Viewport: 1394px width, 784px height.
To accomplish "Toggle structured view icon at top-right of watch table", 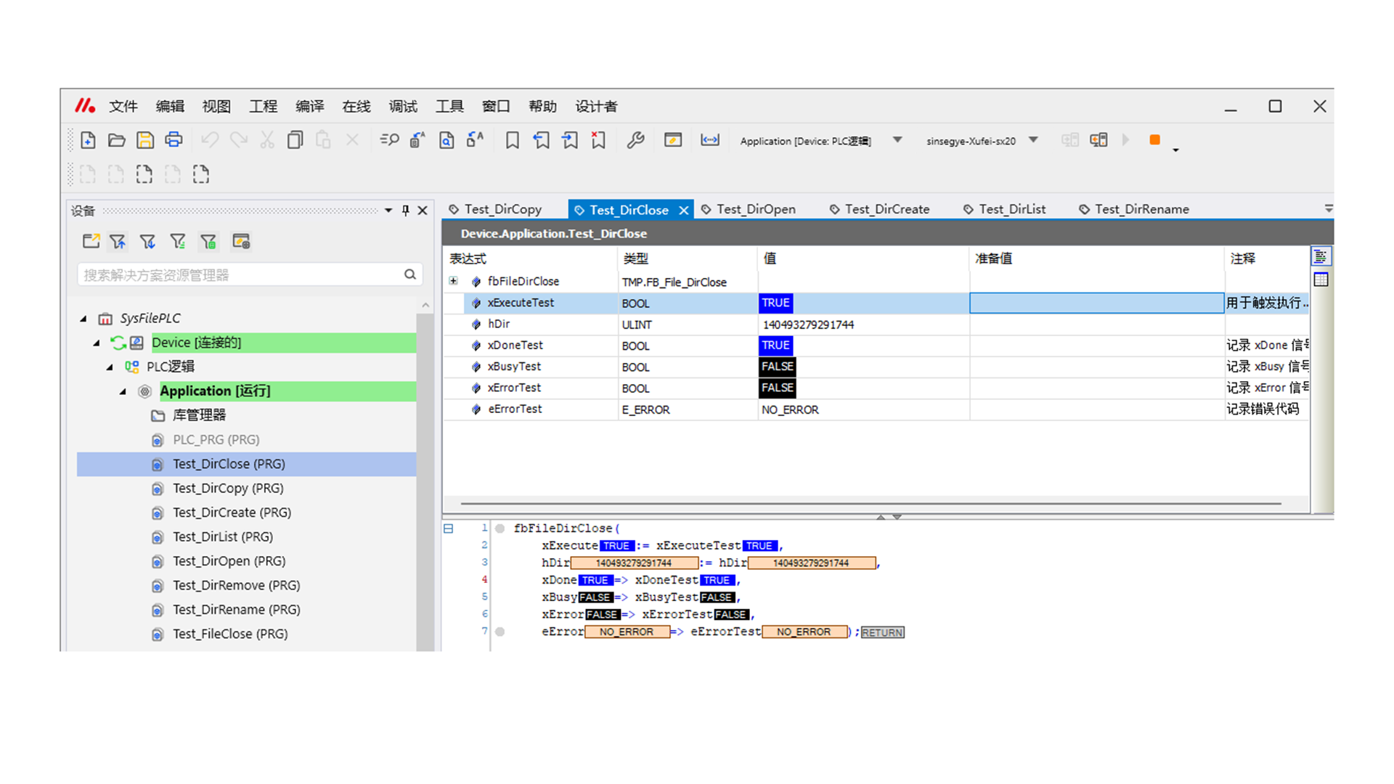I will [1321, 256].
